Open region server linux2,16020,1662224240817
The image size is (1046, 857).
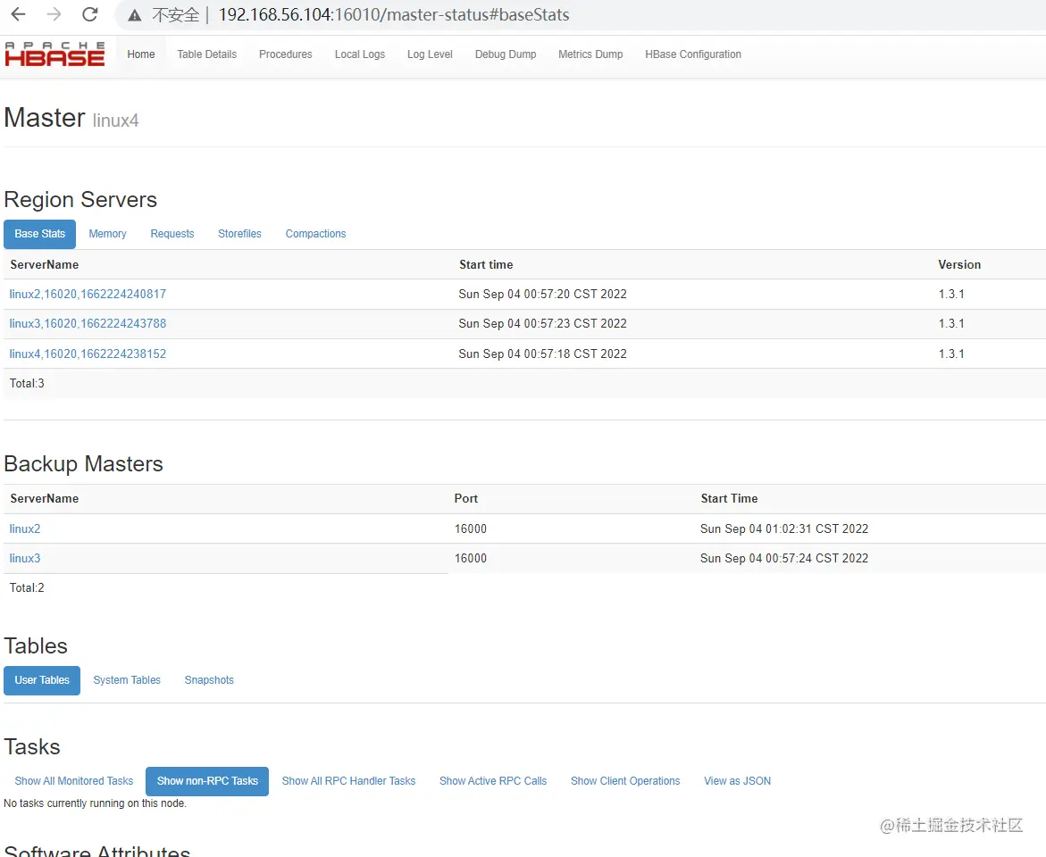coord(88,294)
